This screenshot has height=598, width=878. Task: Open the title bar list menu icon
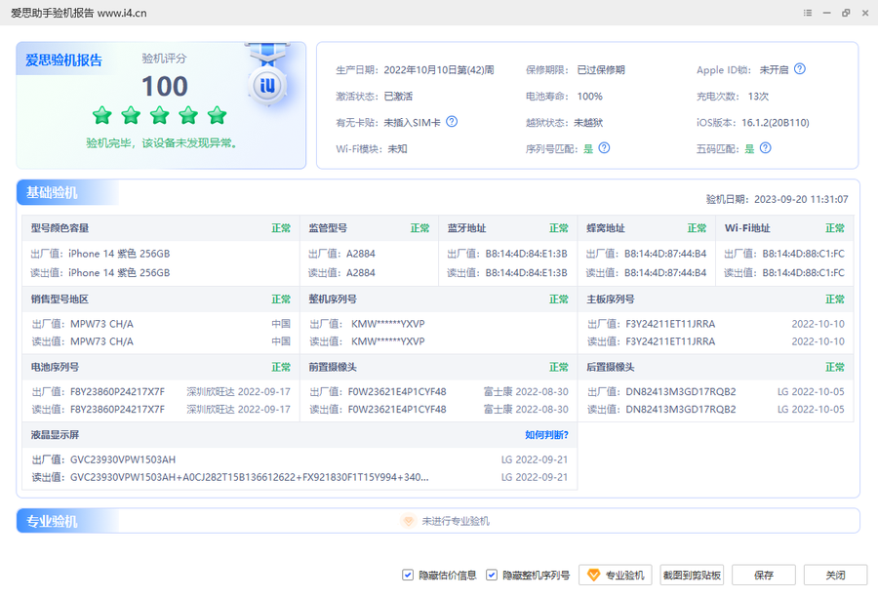[808, 13]
